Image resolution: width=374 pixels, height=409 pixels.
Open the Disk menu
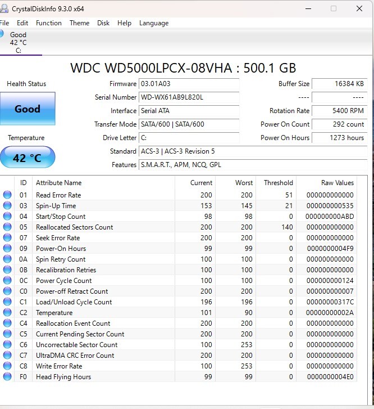tap(103, 23)
